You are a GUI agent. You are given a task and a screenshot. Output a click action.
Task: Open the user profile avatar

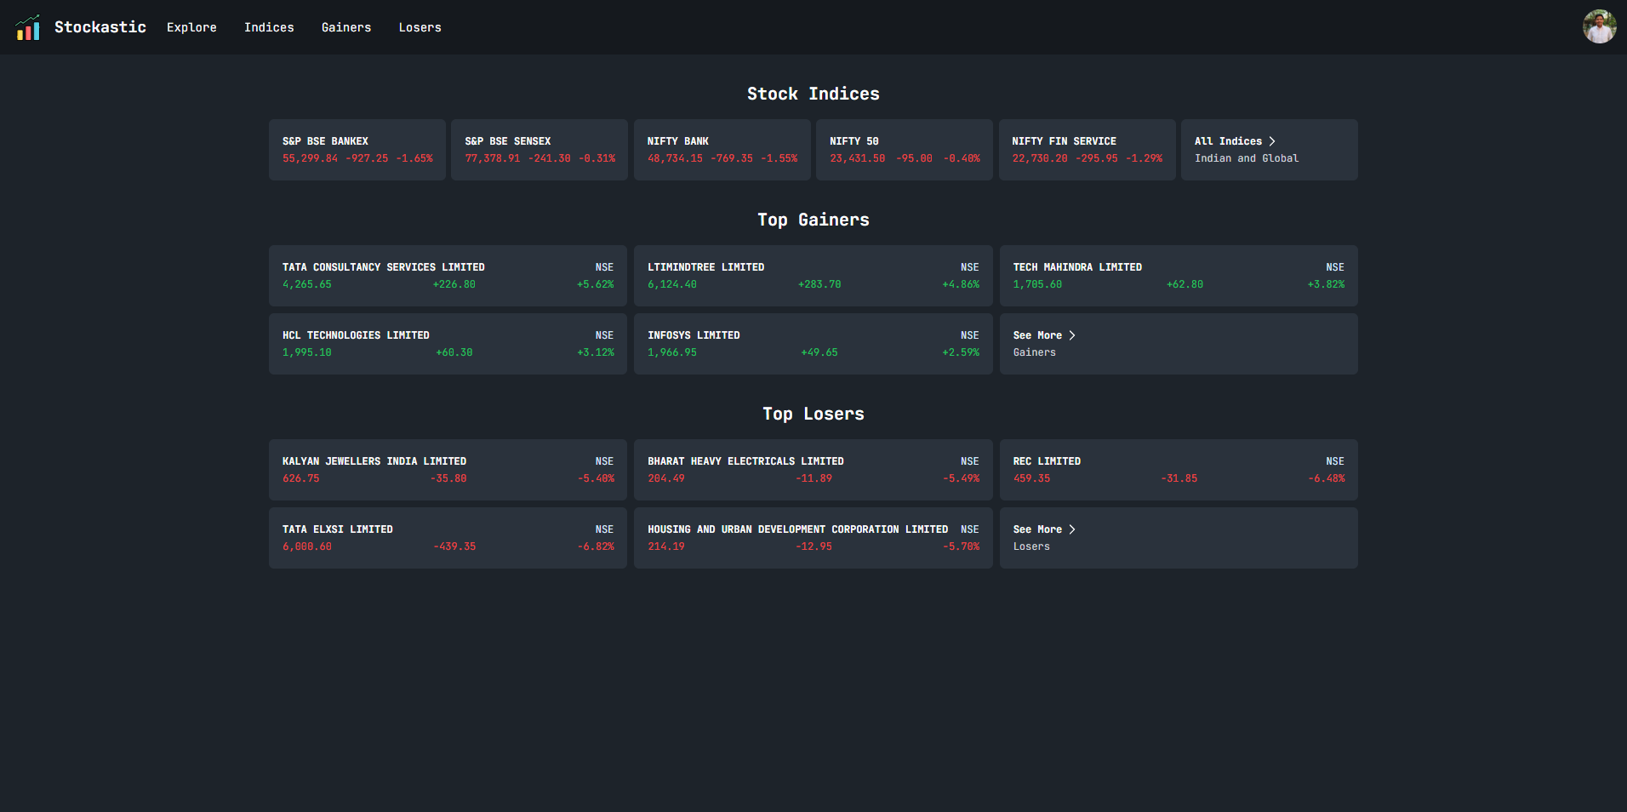pos(1599,27)
